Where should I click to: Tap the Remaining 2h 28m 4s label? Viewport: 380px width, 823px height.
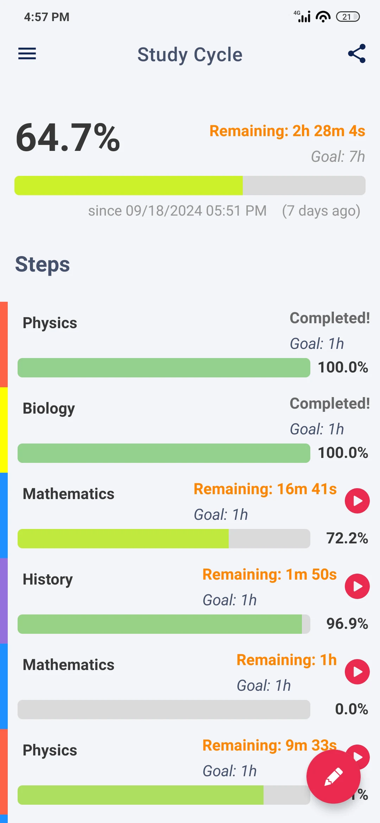pyautogui.click(x=287, y=131)
